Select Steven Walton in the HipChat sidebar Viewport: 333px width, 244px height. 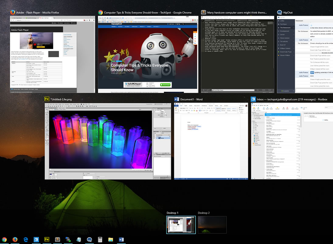click(x=286, y=55)
